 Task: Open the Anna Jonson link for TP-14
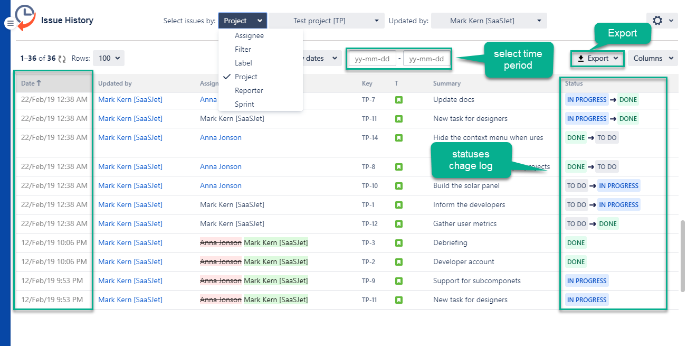(x=221, y=137)
